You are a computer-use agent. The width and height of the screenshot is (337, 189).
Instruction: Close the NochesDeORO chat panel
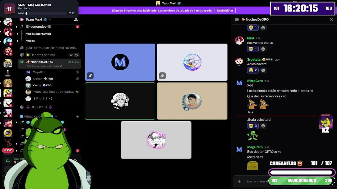331,19
